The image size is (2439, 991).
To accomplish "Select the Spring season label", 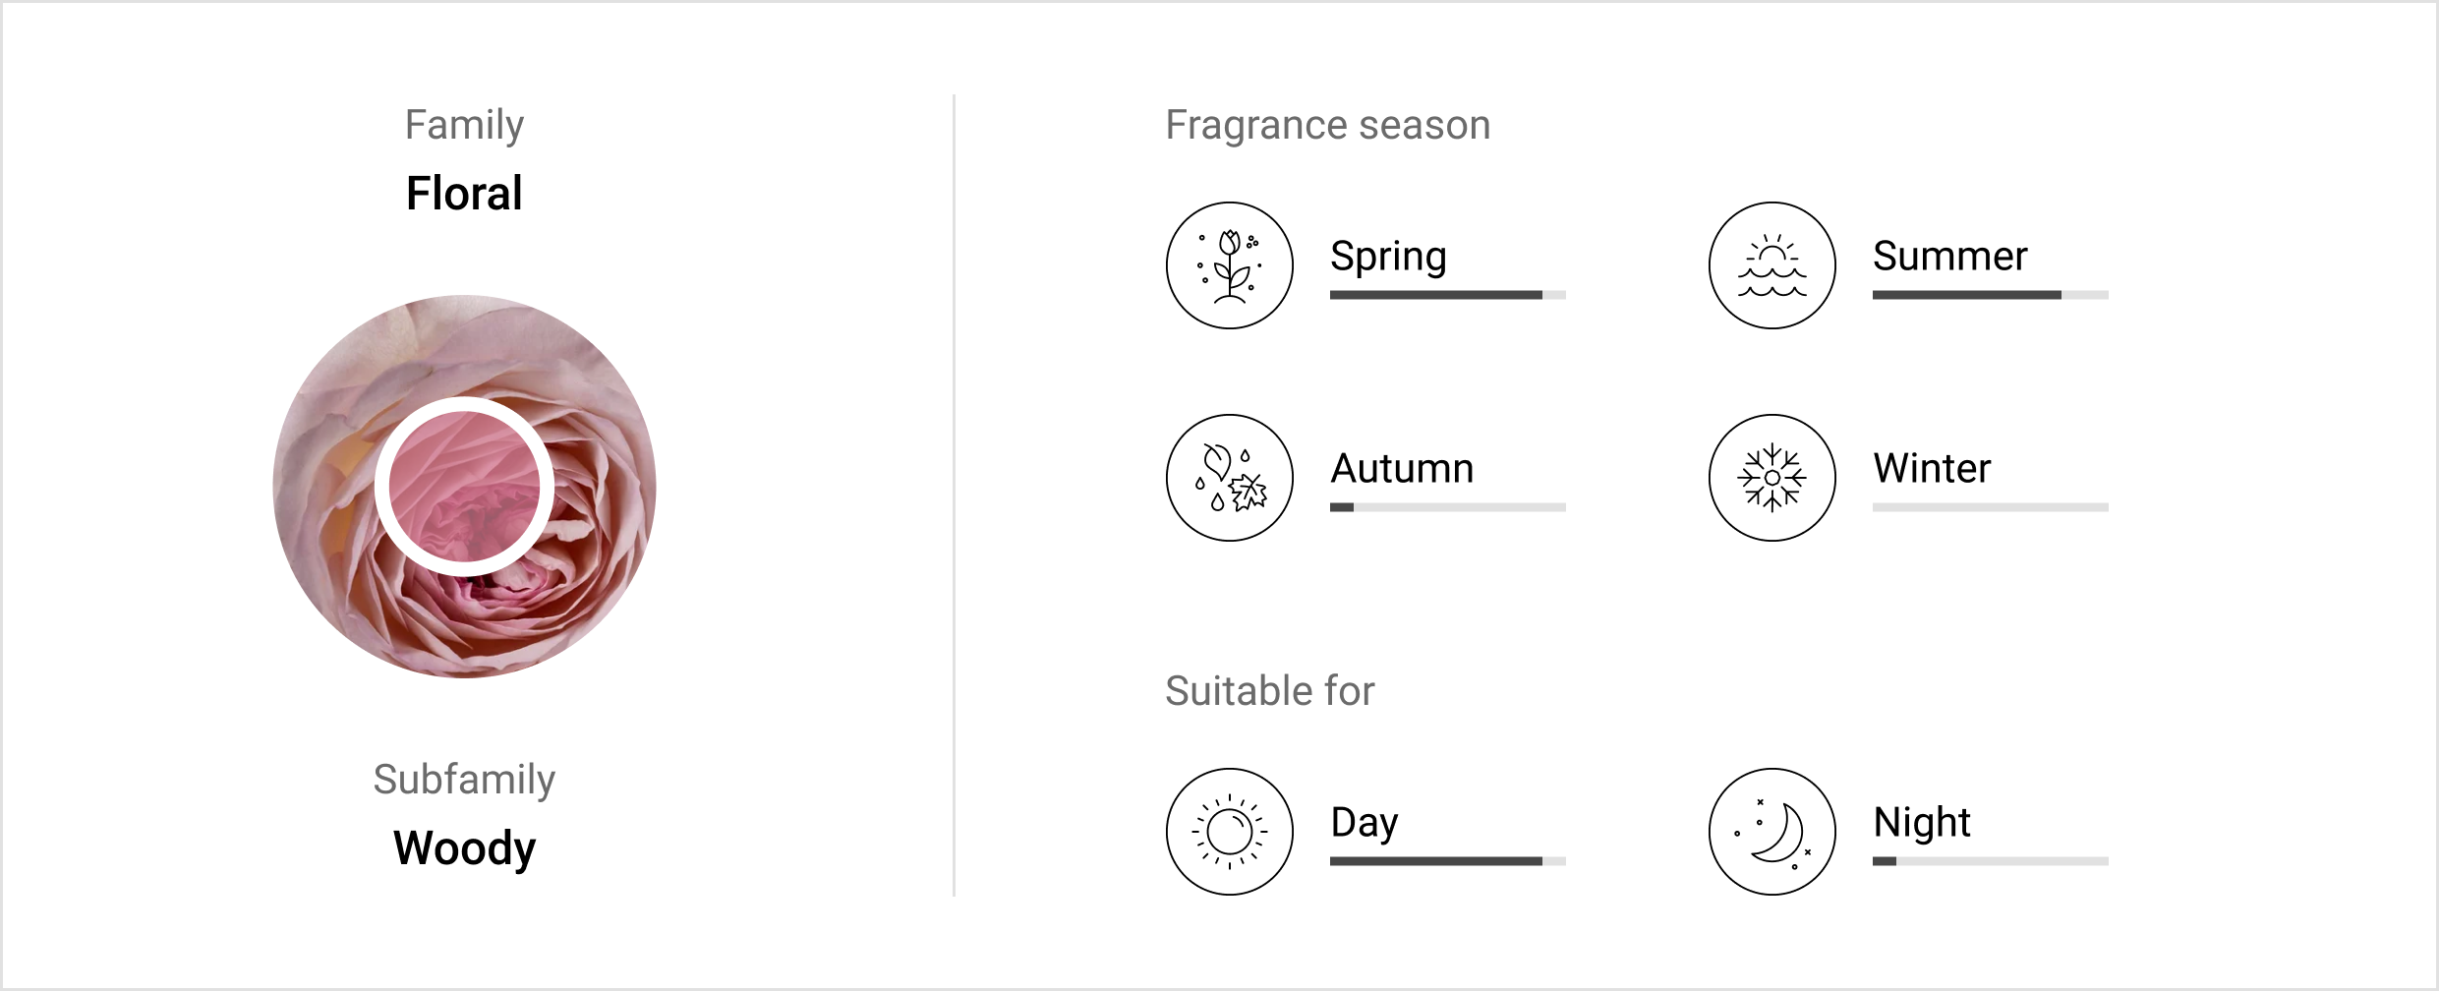I will tap(1388, 258).
